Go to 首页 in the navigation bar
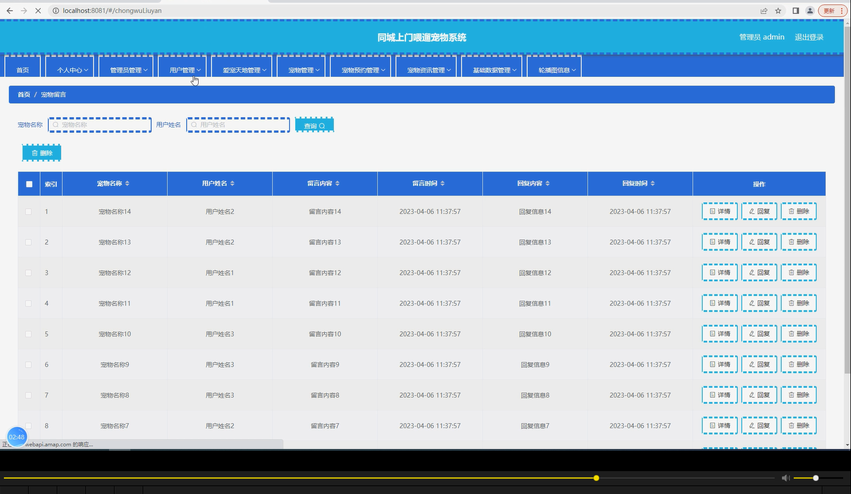Image resolution: width=851 pixels, height=494 pixels. coord(22,67)
